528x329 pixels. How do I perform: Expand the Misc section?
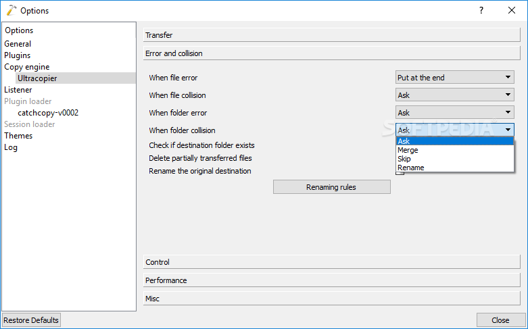331,298
